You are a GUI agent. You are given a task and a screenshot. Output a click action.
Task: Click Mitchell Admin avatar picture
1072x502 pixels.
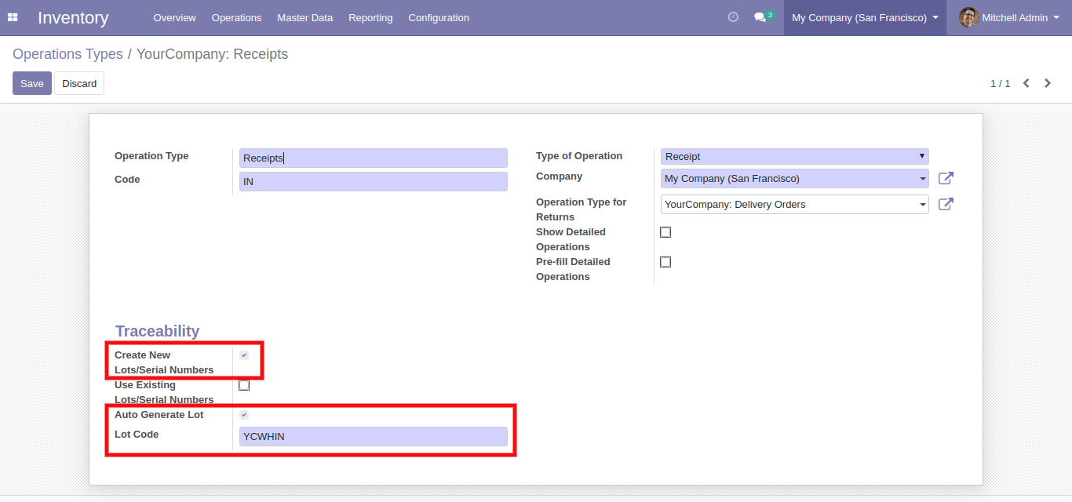(968, 17)
